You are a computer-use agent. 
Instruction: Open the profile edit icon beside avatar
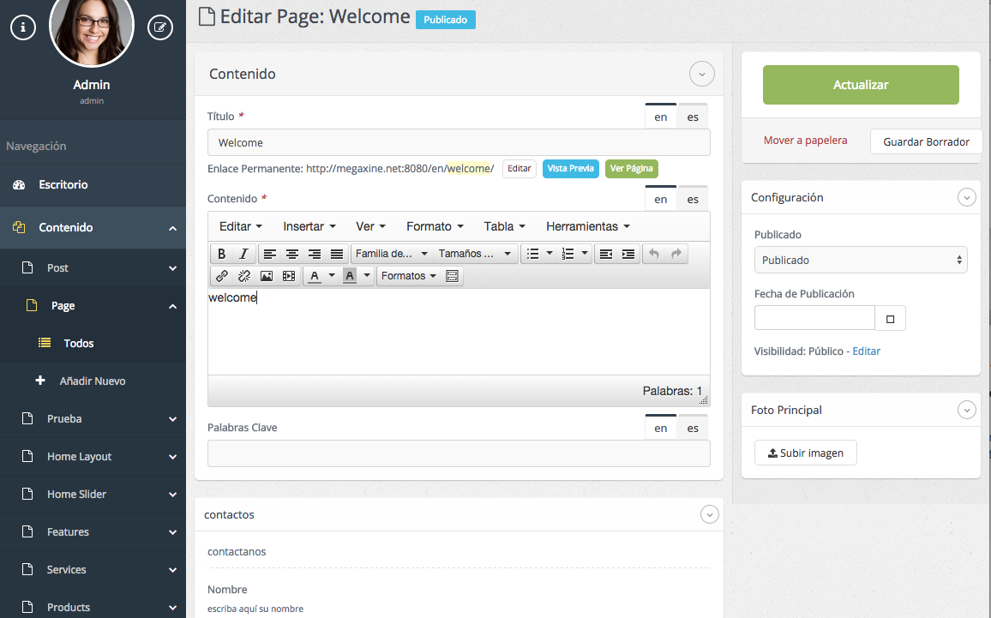[160, 27]
